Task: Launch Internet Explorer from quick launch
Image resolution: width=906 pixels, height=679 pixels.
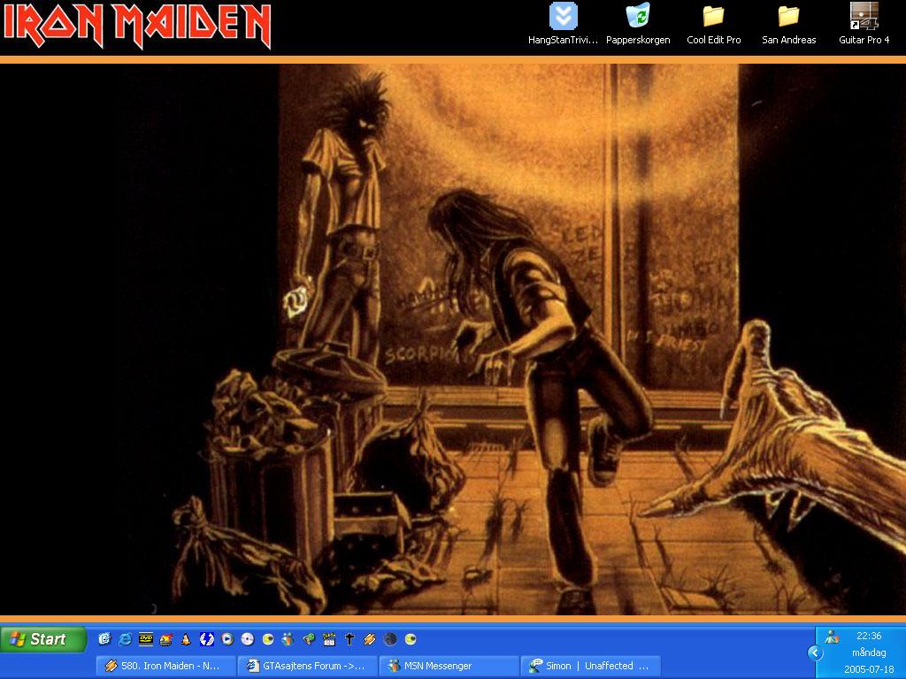Action: click(125, 639)
